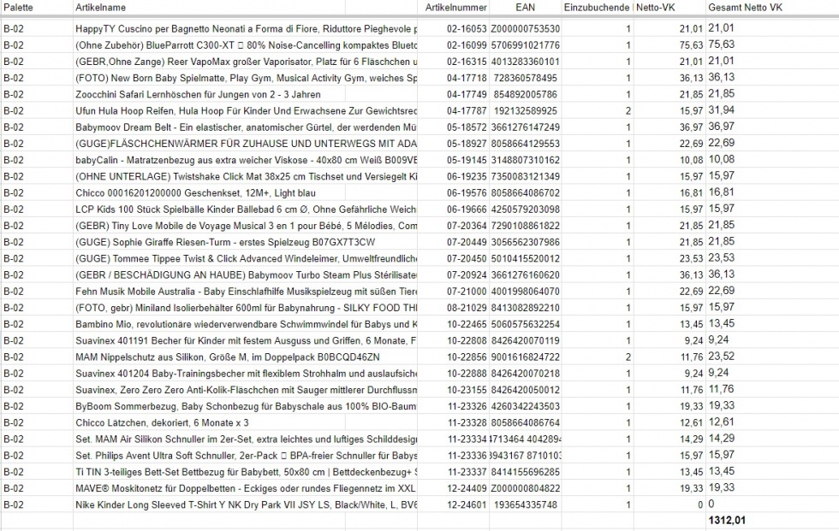
Task: Click the Ti TIN 3-teiliges Bett-Set name
Action: click(247, 472)
